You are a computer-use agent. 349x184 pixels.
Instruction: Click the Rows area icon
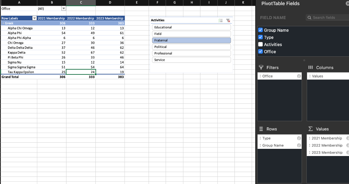tap(261, 129)
